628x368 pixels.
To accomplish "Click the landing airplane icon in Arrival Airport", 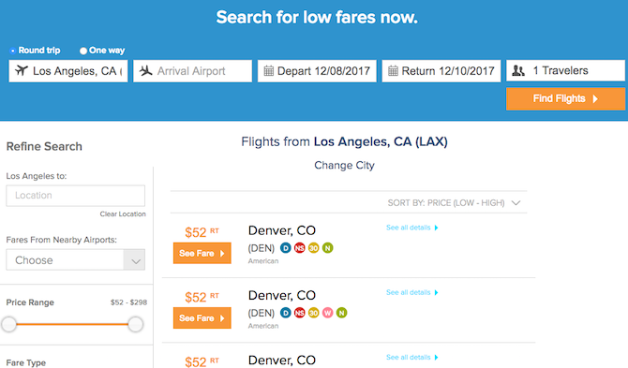I will coord(146,71).
